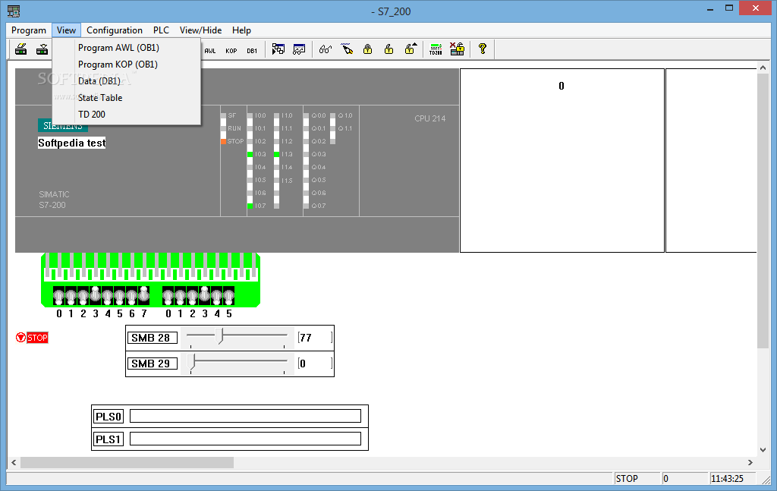
Task: Toggle input switch 4 in first switch group
Action: (108, 296)
